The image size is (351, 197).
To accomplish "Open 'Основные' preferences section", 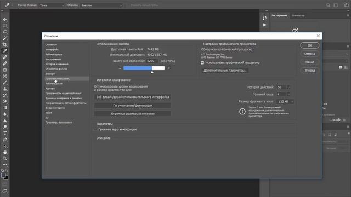I will pos(51,45).
